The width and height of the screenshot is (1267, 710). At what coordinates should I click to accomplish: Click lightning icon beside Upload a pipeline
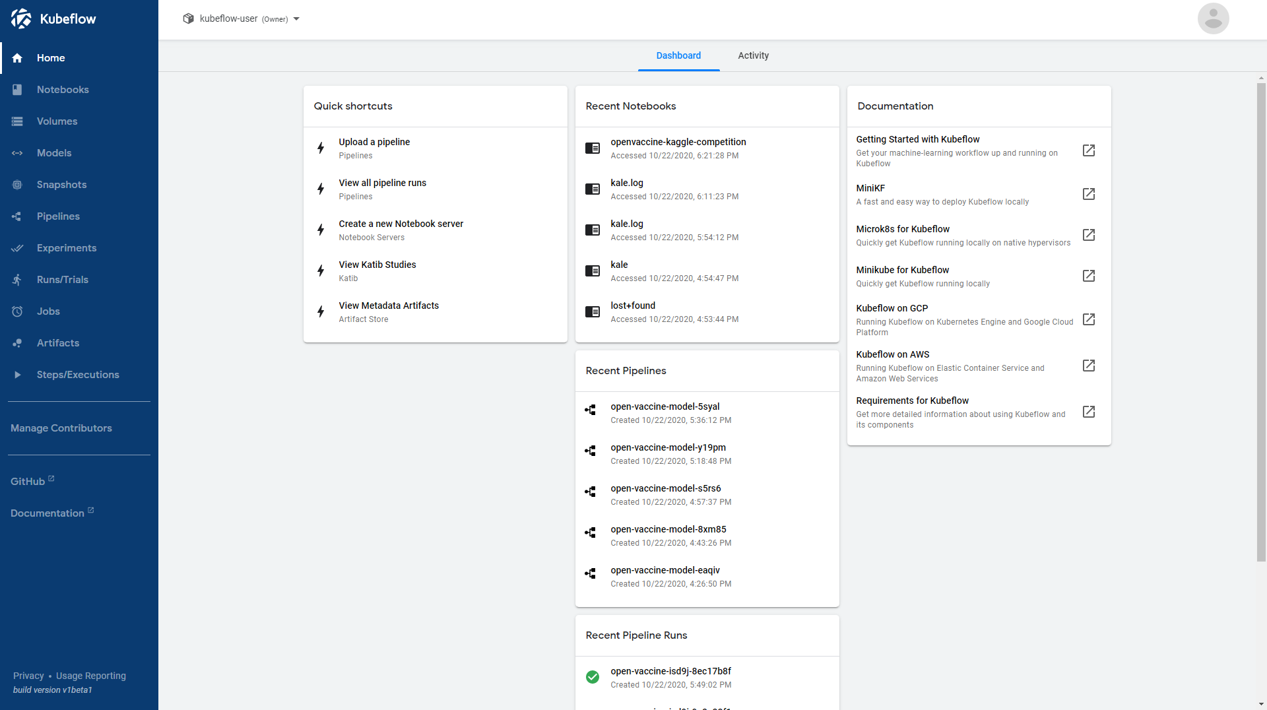point(321,148)
